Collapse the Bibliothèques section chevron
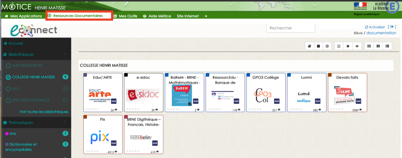Image resolution: width=402 pixels, height=158 pixels. (x=64, y=54)
